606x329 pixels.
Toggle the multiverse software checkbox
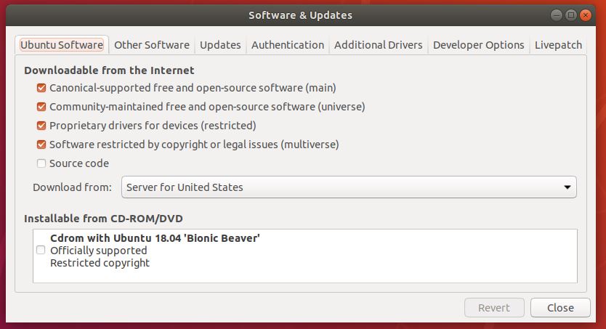pos(41,145)
